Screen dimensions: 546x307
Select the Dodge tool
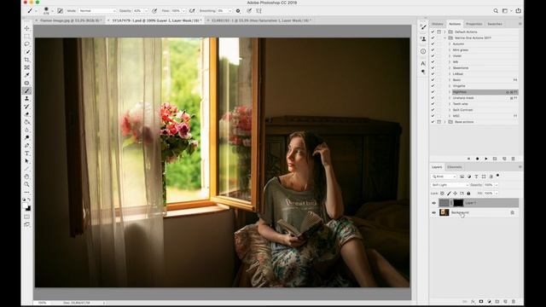[26, 138]
